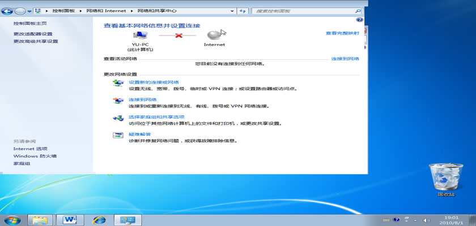Image resolution: width=476 pixels, height=226 pixels.
Task: Click the refresh button beside address bar
Action: 243,11
